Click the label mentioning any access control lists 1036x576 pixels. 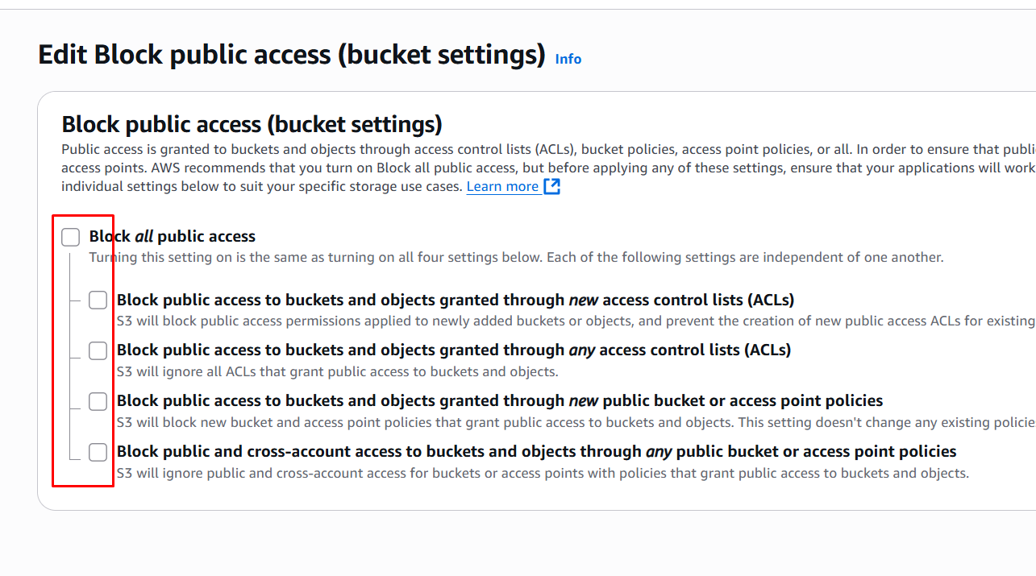[454, 350]
